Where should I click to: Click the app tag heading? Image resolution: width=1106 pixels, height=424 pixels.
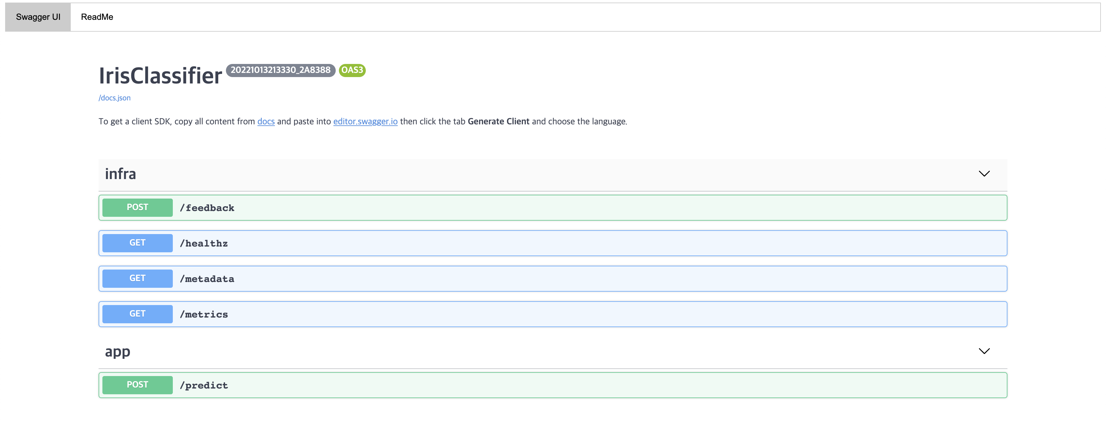[118, 351]
